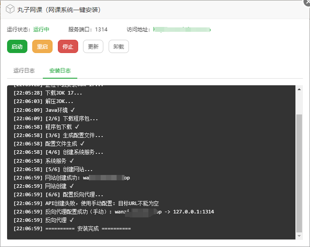Screen dimensions: 310x247
Task: Click the 程序包下载 ✓ log line
Action: click(x=46, y=127)
